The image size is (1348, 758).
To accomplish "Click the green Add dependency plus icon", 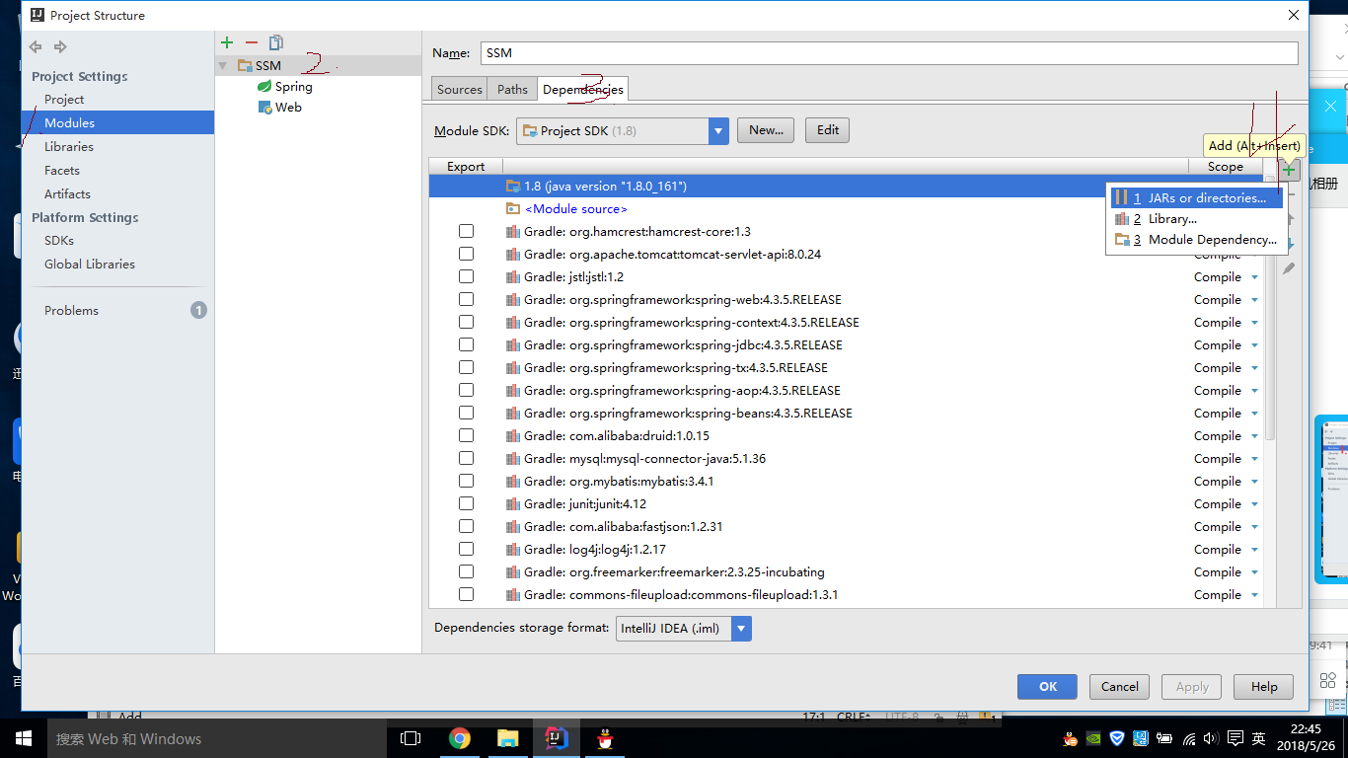I will pos(1289,169).
